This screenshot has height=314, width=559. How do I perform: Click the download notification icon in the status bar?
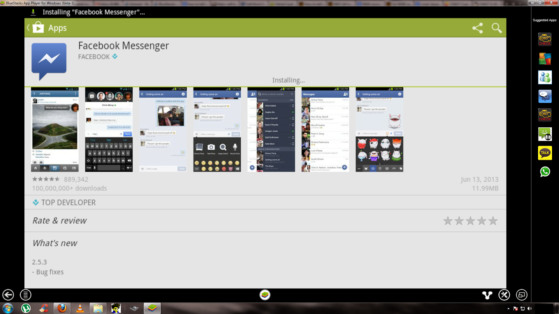pyautogui.click(x=33, y=12)
